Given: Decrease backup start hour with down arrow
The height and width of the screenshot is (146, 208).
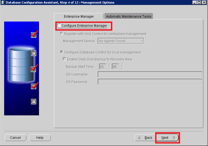Looking at the screenshot, I should [x=108, y=68].
